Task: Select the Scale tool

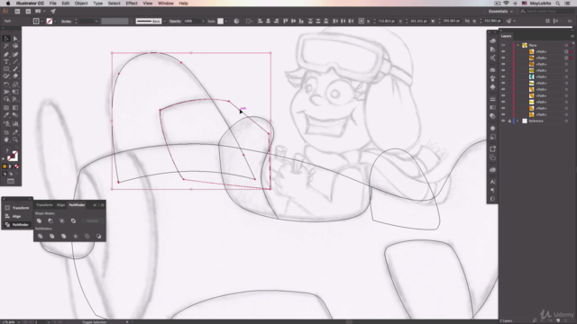Action: pos(15,84)
